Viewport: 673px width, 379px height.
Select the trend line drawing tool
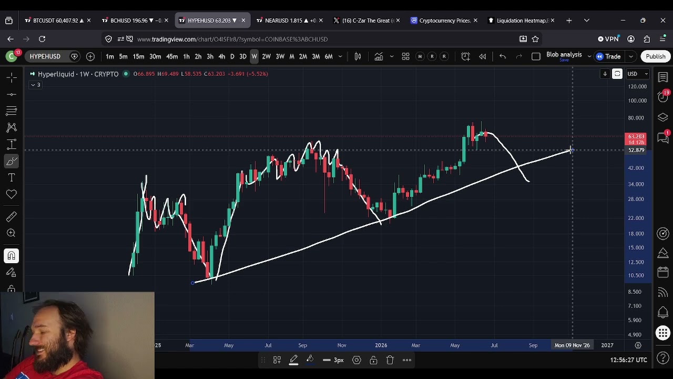click(x=11, y=94)
